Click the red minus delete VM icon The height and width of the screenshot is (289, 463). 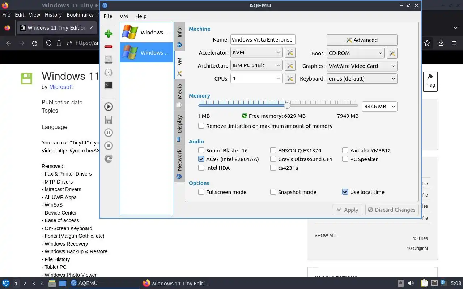[x=108, y=47]
